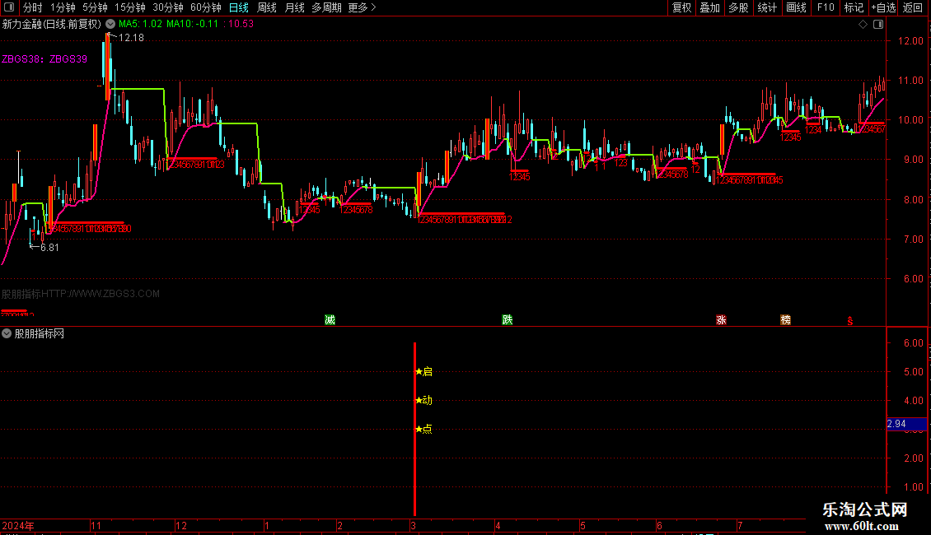The height and width of the screenshot is (535, 931).
Task: Click 返回 to go back
Action: pos(913,7)
